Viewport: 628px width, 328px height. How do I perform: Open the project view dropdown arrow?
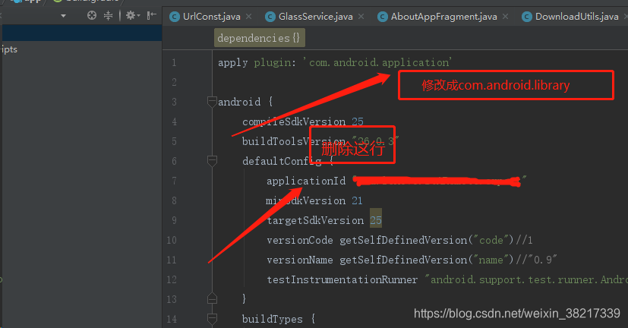point(63,16)
